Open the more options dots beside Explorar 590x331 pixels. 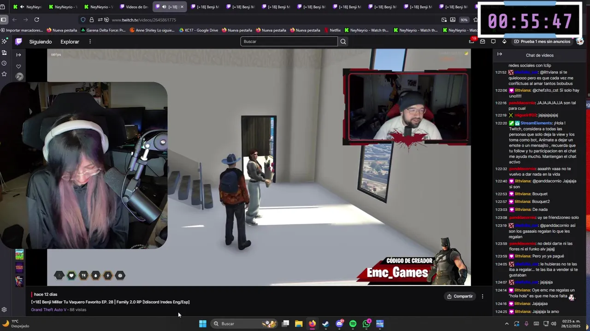point(90,41)
